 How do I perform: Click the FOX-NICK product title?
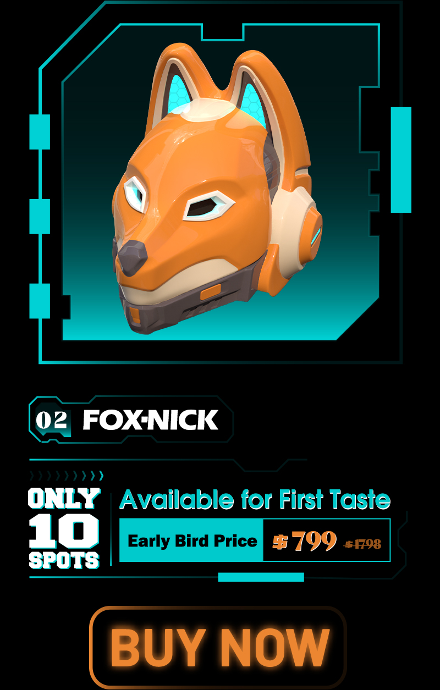tap(150, 420)
